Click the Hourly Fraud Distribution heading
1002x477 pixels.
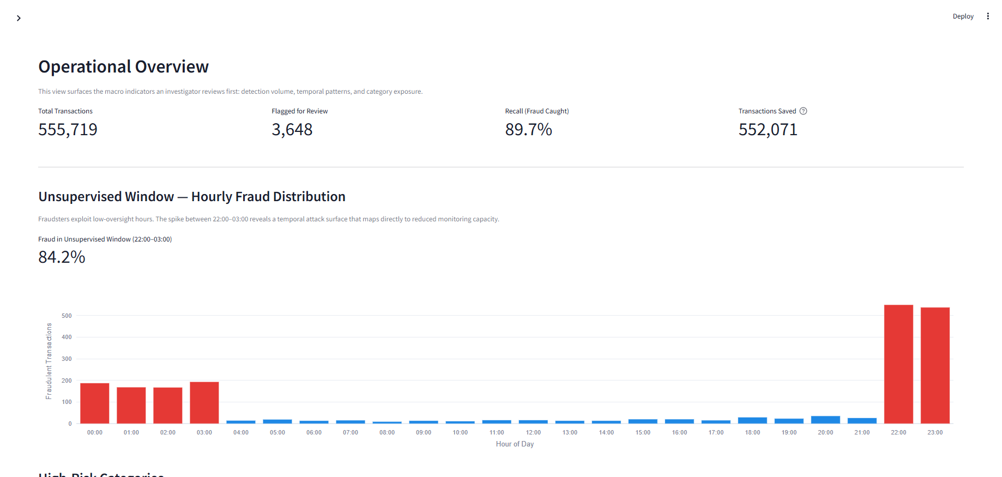(192, 197)
